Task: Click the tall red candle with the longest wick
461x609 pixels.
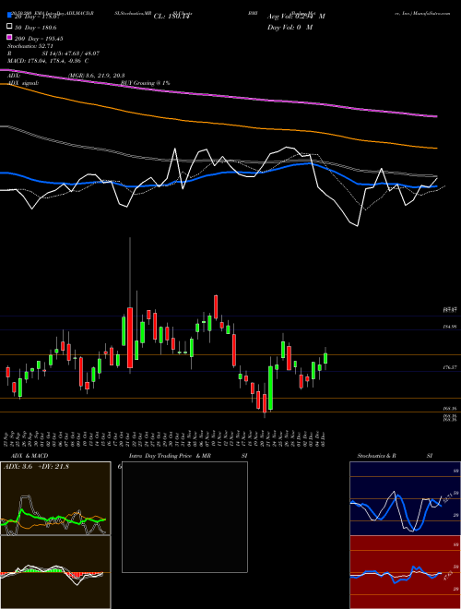Action: (x=130, y=338)
